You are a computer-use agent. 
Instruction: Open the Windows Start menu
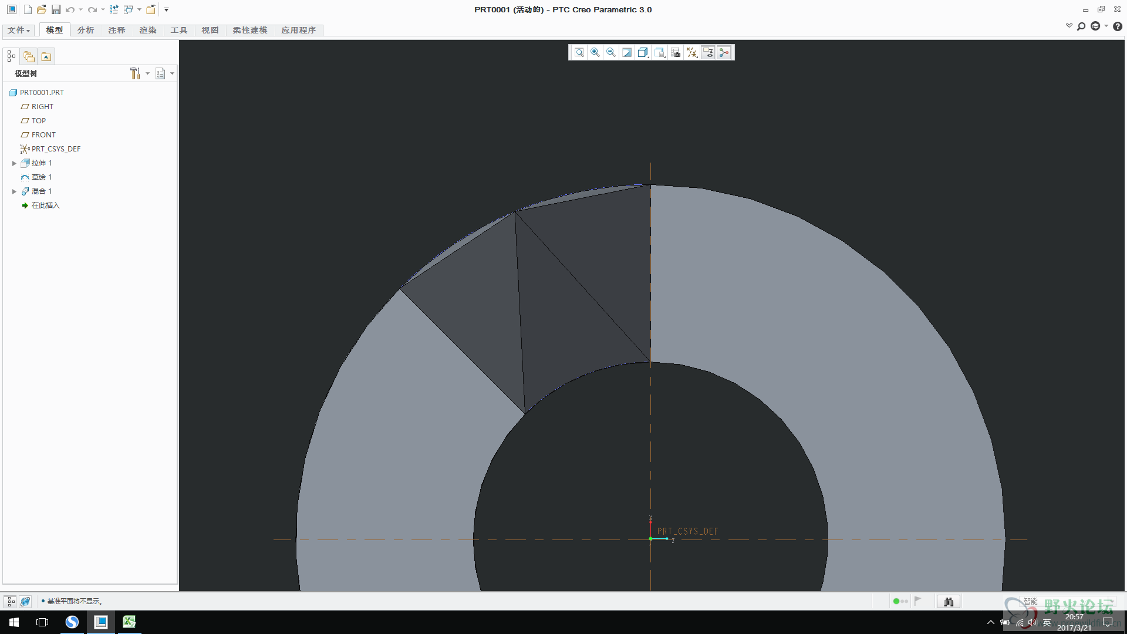click(x=14, y=622)
